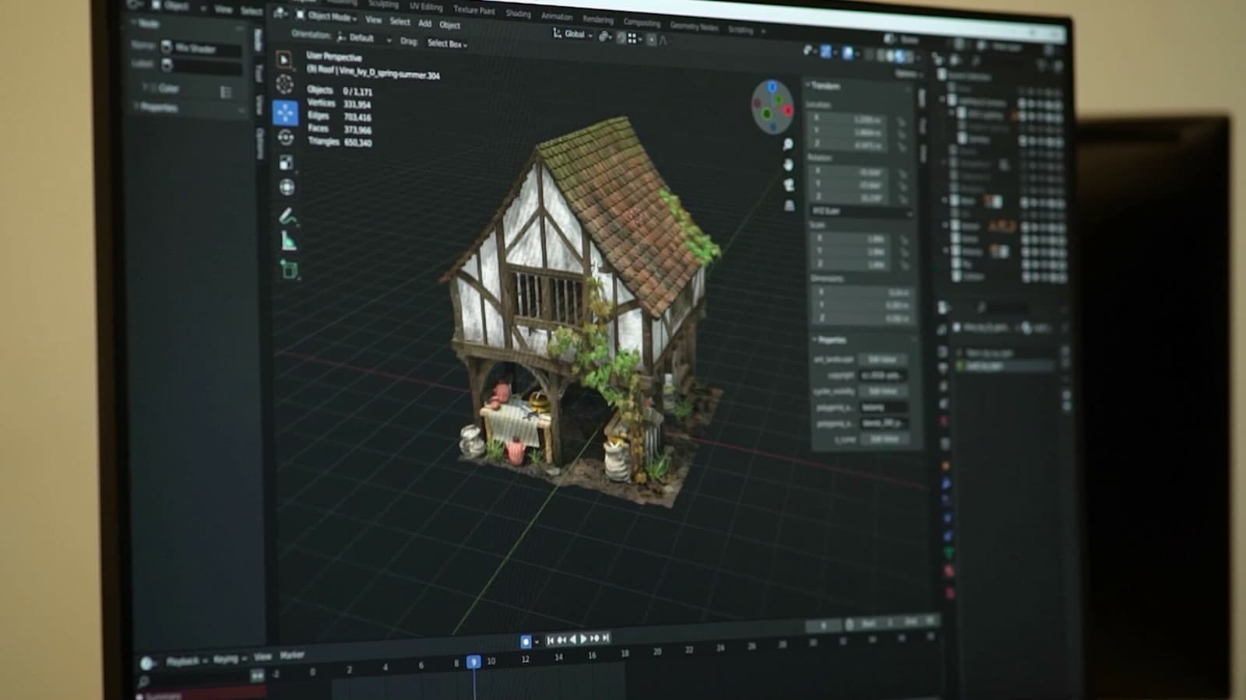Select the Scale tool
1246x700 pixels.
click(x=286, y=163)
